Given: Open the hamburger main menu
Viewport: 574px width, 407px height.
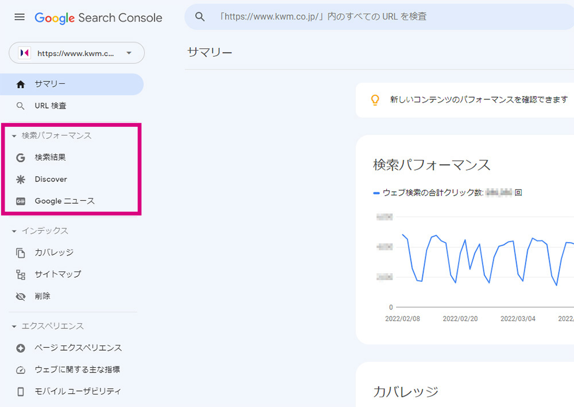Looking at the screenshot, I should point(20,17).
